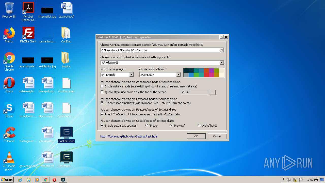Viewport: 325px width, 183px height.
Task: Show hidden system tray icons
Action: point(283,180)
